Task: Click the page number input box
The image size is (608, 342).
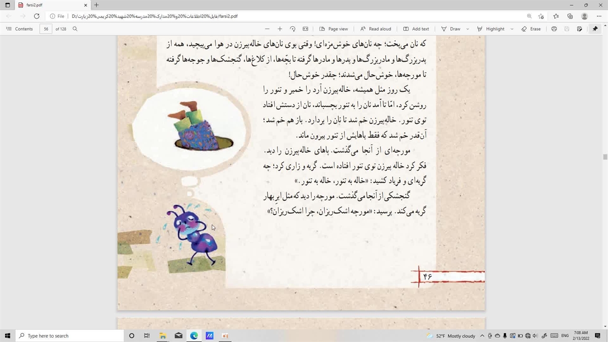Action: 46,29
